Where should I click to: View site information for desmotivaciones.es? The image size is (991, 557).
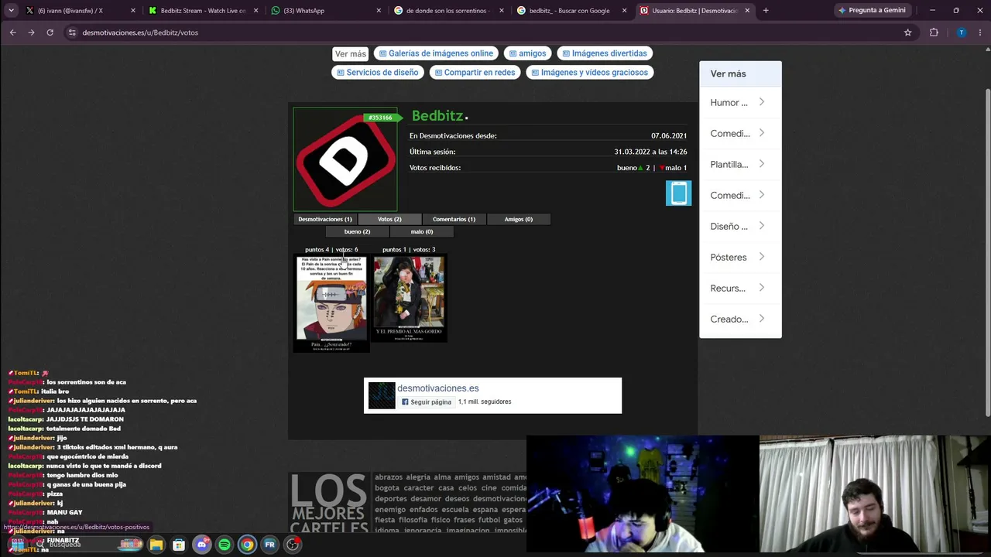point(72,32)
